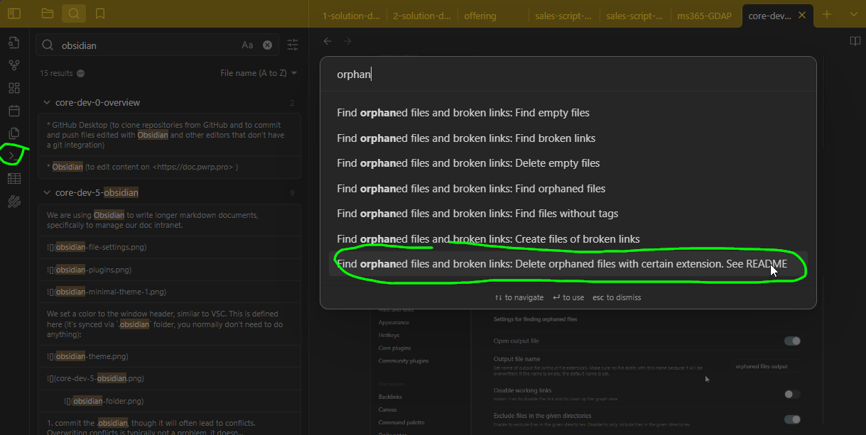The height and width of the screenshot is (435, 866).
Task: Run the 'Find orphaned files' command
Action: click(568, 189)
